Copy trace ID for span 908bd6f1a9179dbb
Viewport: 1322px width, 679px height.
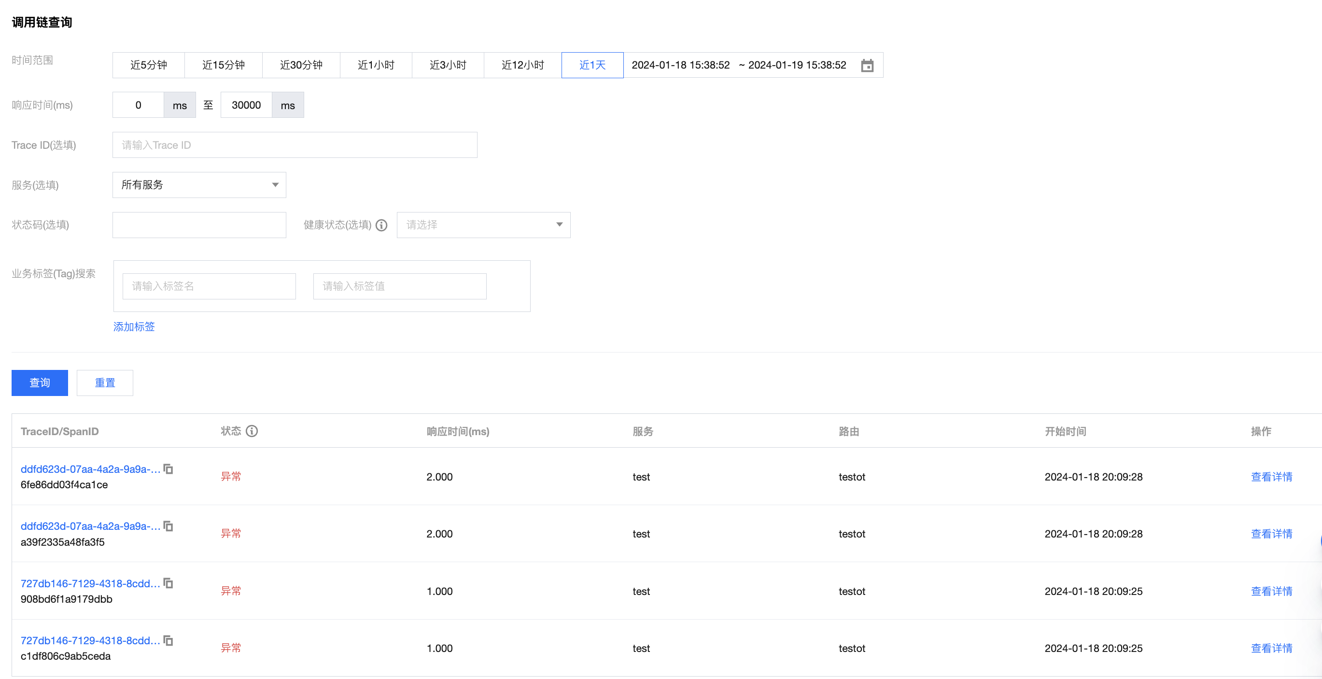(x=168, y=582)
